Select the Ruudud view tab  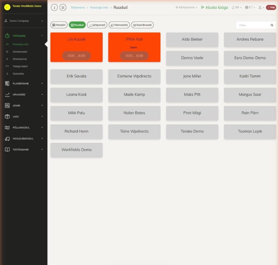[77, 25]
